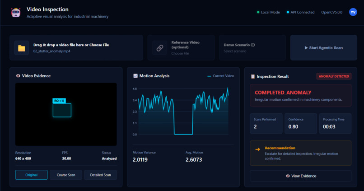
Task: Click the API Connected label
Action: pyautogui.click(x=303, y=12)
